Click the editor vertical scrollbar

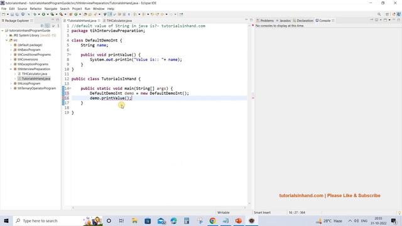coord(249,114)
